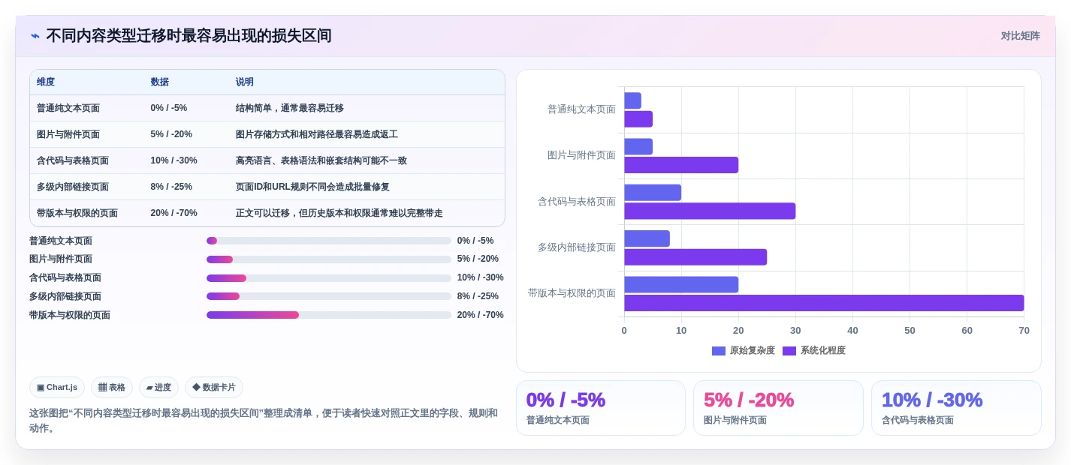Click description 页面ID和URL规则不同会造成批量修复
Screen dimensions: 1071x465
point(312,187)
